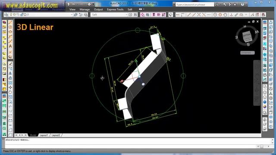
Task: Select the Copy objects tool
Action: point(10,68)
